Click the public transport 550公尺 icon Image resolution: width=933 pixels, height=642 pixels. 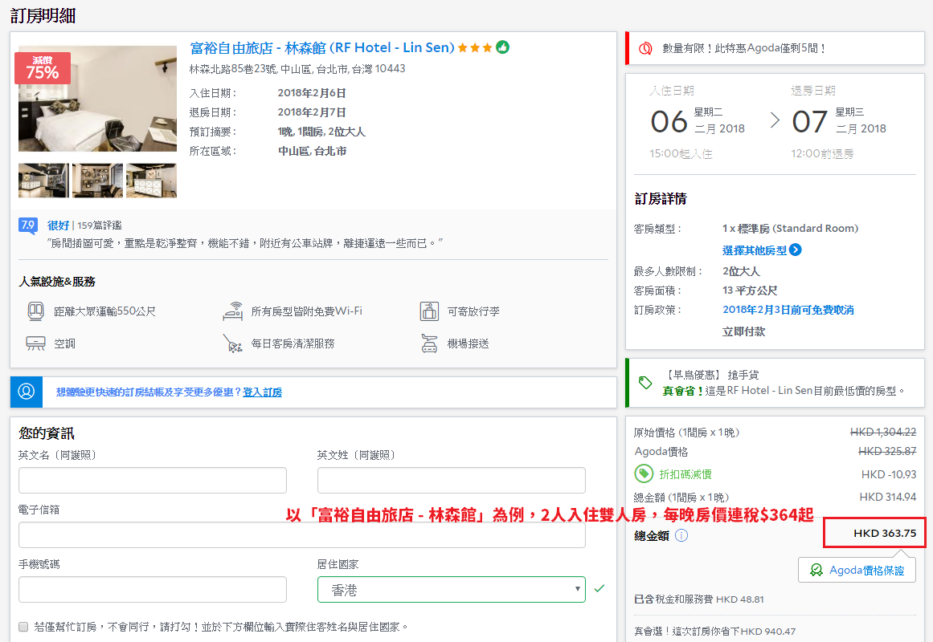coord(35,311)
